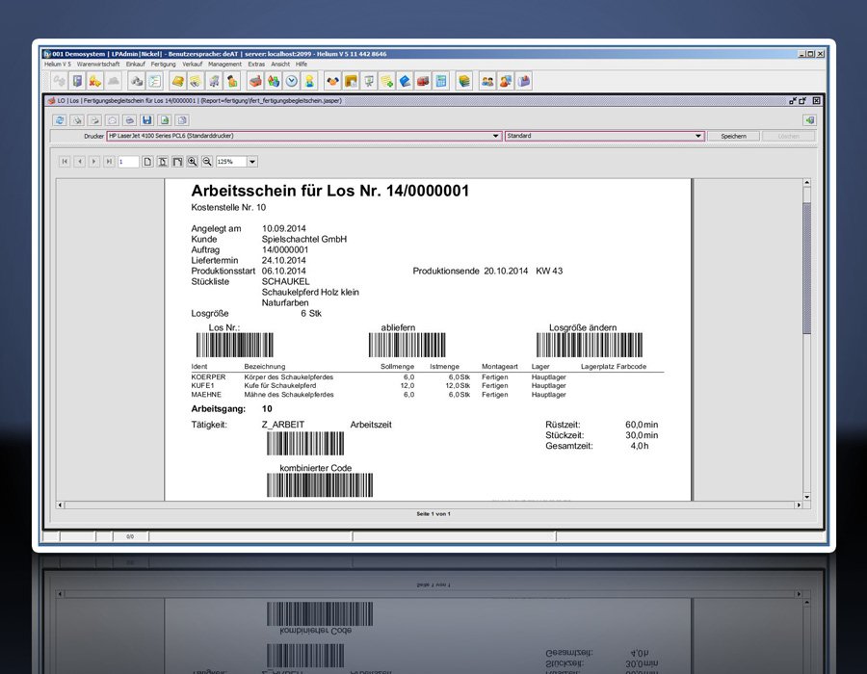Go to first page of report
Screen dimensions: 867x674
pyautogui.click(x=65, y=162)
